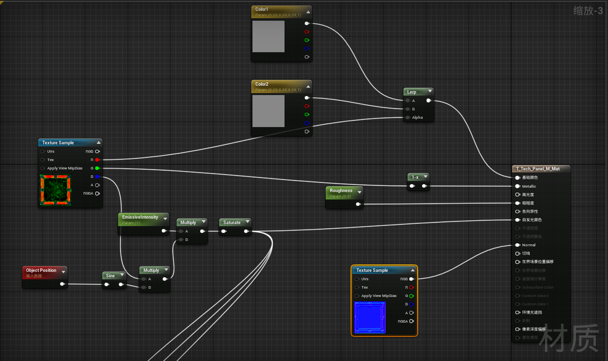
Task: Click the UVs input pin on green-textured Texture Sample
Action: click(43, 151)
